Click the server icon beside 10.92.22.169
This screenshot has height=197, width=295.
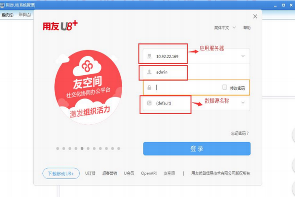click(149, 56)
